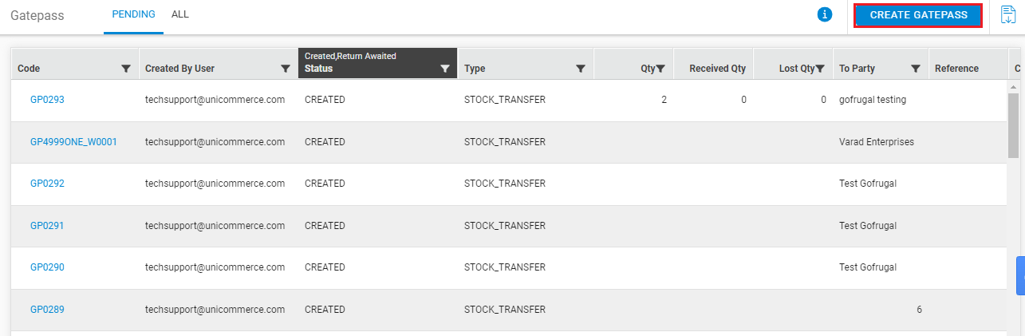The width and height of the screenshot is (1025, 336).
Task: Open the Created By User filter
Action: tap(286, 69)
